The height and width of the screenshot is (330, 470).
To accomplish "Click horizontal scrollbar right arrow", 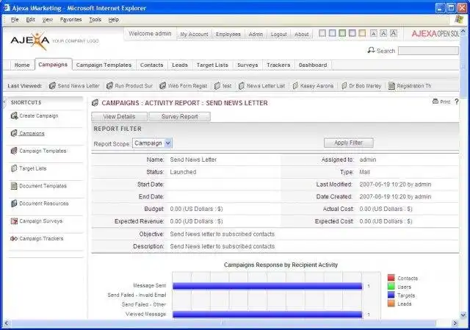I will point(455,323).
